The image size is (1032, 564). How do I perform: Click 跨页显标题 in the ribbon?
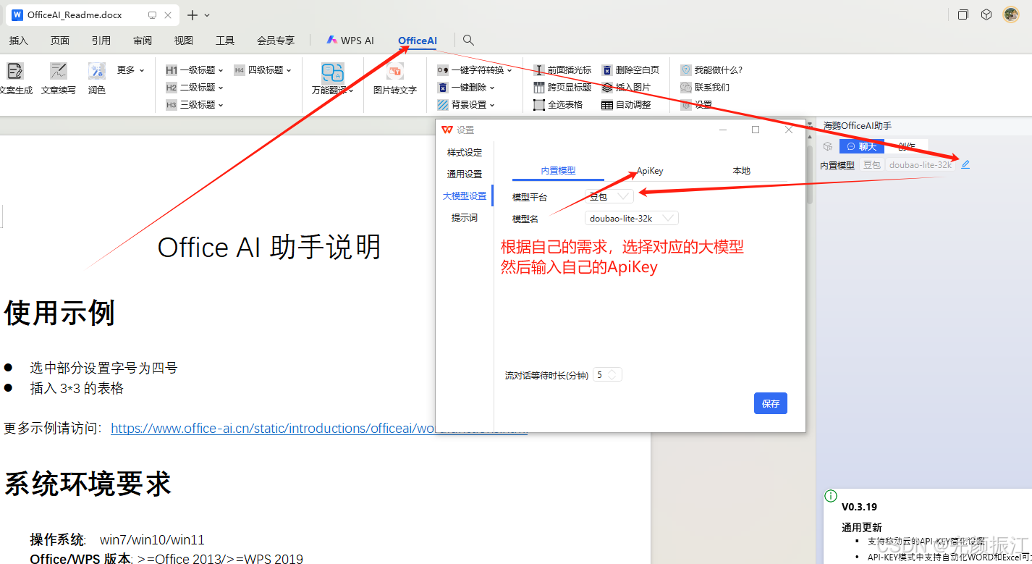(562, 88)
